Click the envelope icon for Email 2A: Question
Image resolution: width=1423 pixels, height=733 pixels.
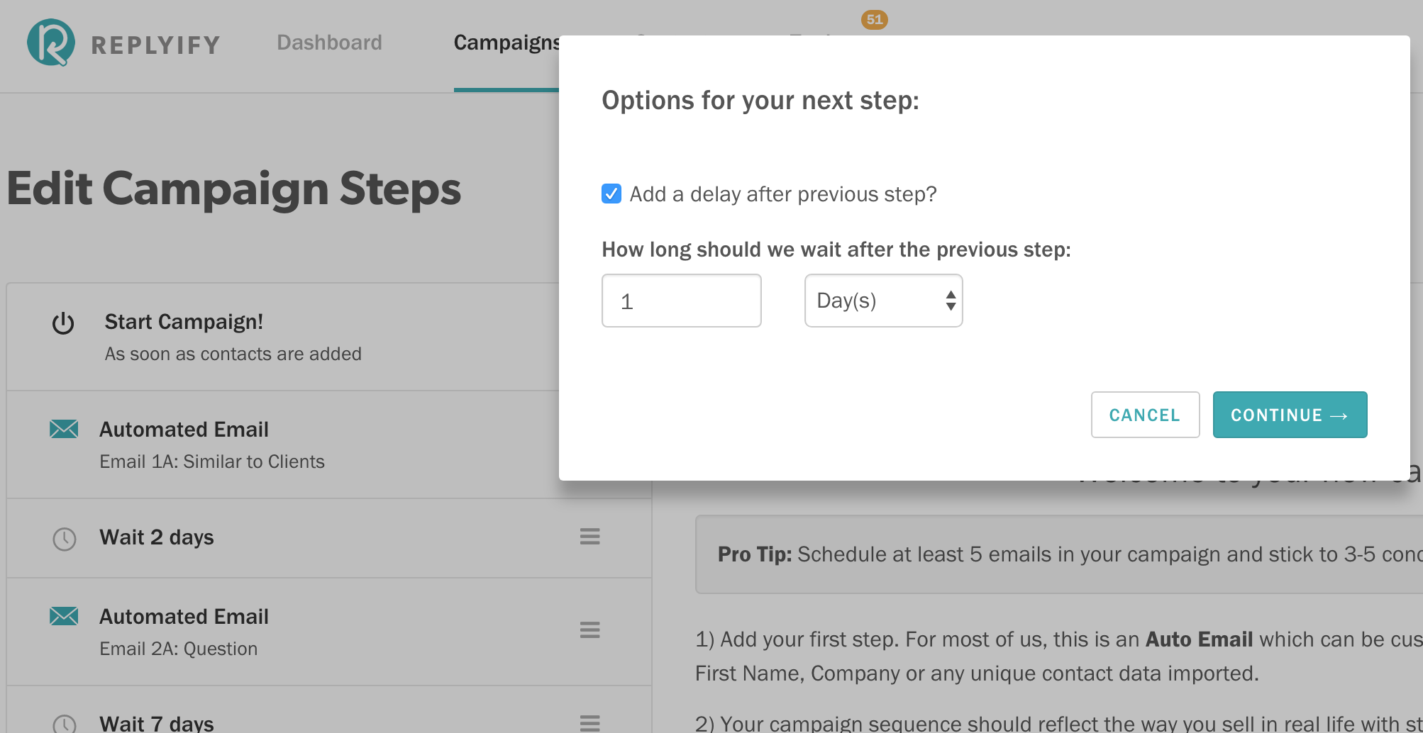point(64,616)
